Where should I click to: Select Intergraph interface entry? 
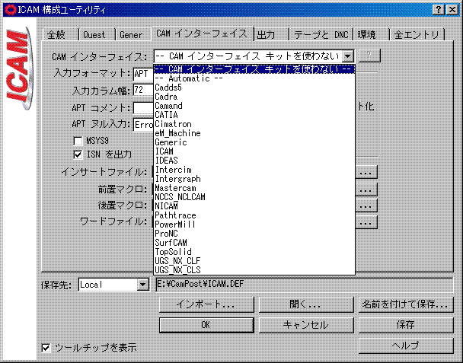click(254, 179)
